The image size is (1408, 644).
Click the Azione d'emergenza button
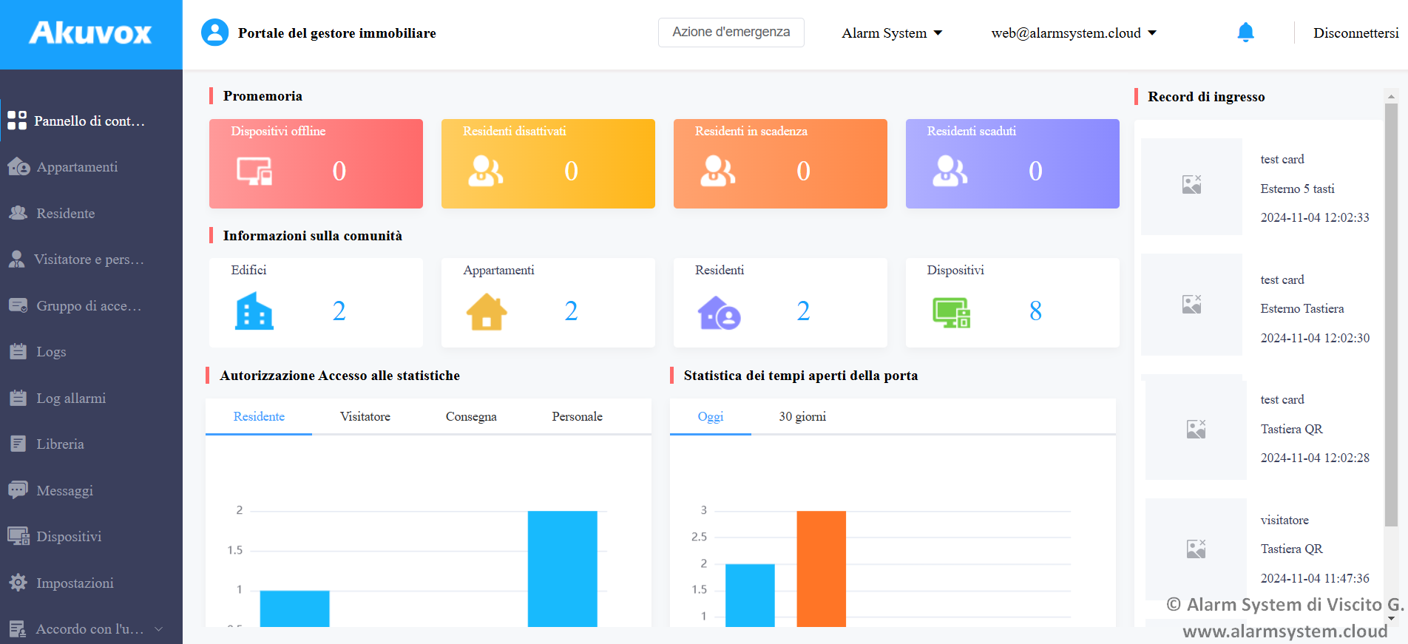coord(731,32)
